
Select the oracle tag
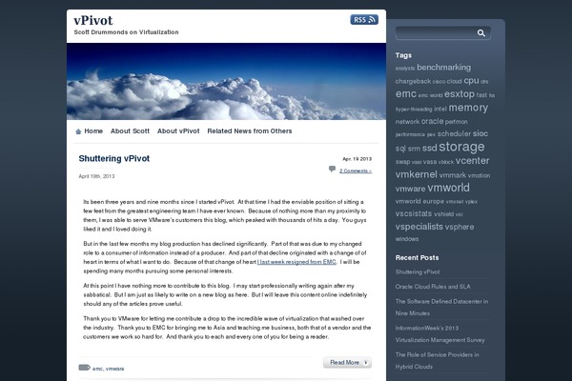[432, 121]
